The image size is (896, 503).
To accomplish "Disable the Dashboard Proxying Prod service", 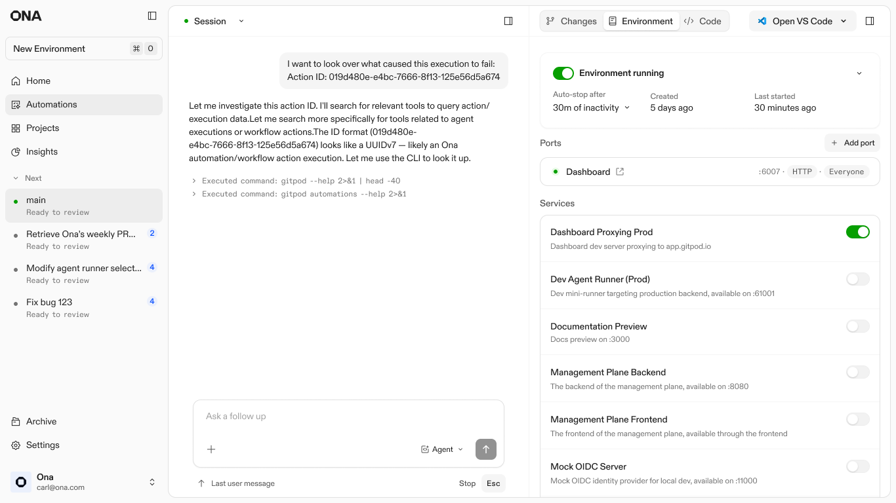I will tap(857, 232).
